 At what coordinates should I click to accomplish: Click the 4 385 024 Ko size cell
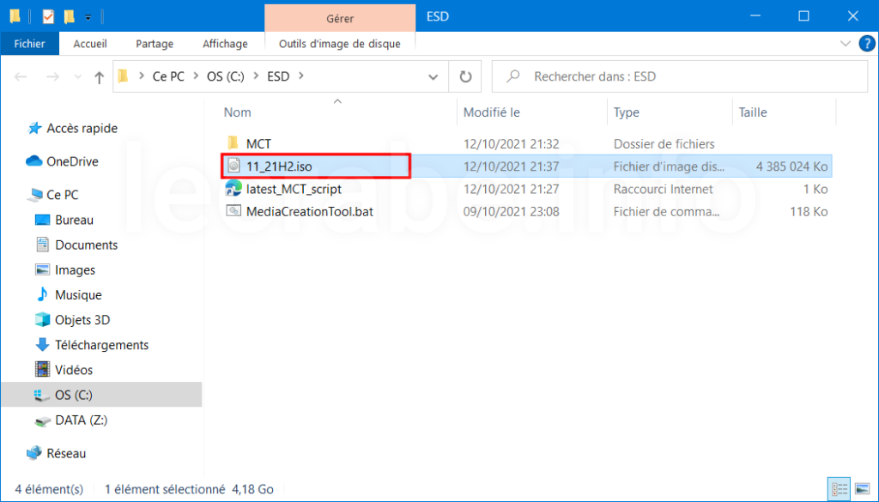[791, 166]
